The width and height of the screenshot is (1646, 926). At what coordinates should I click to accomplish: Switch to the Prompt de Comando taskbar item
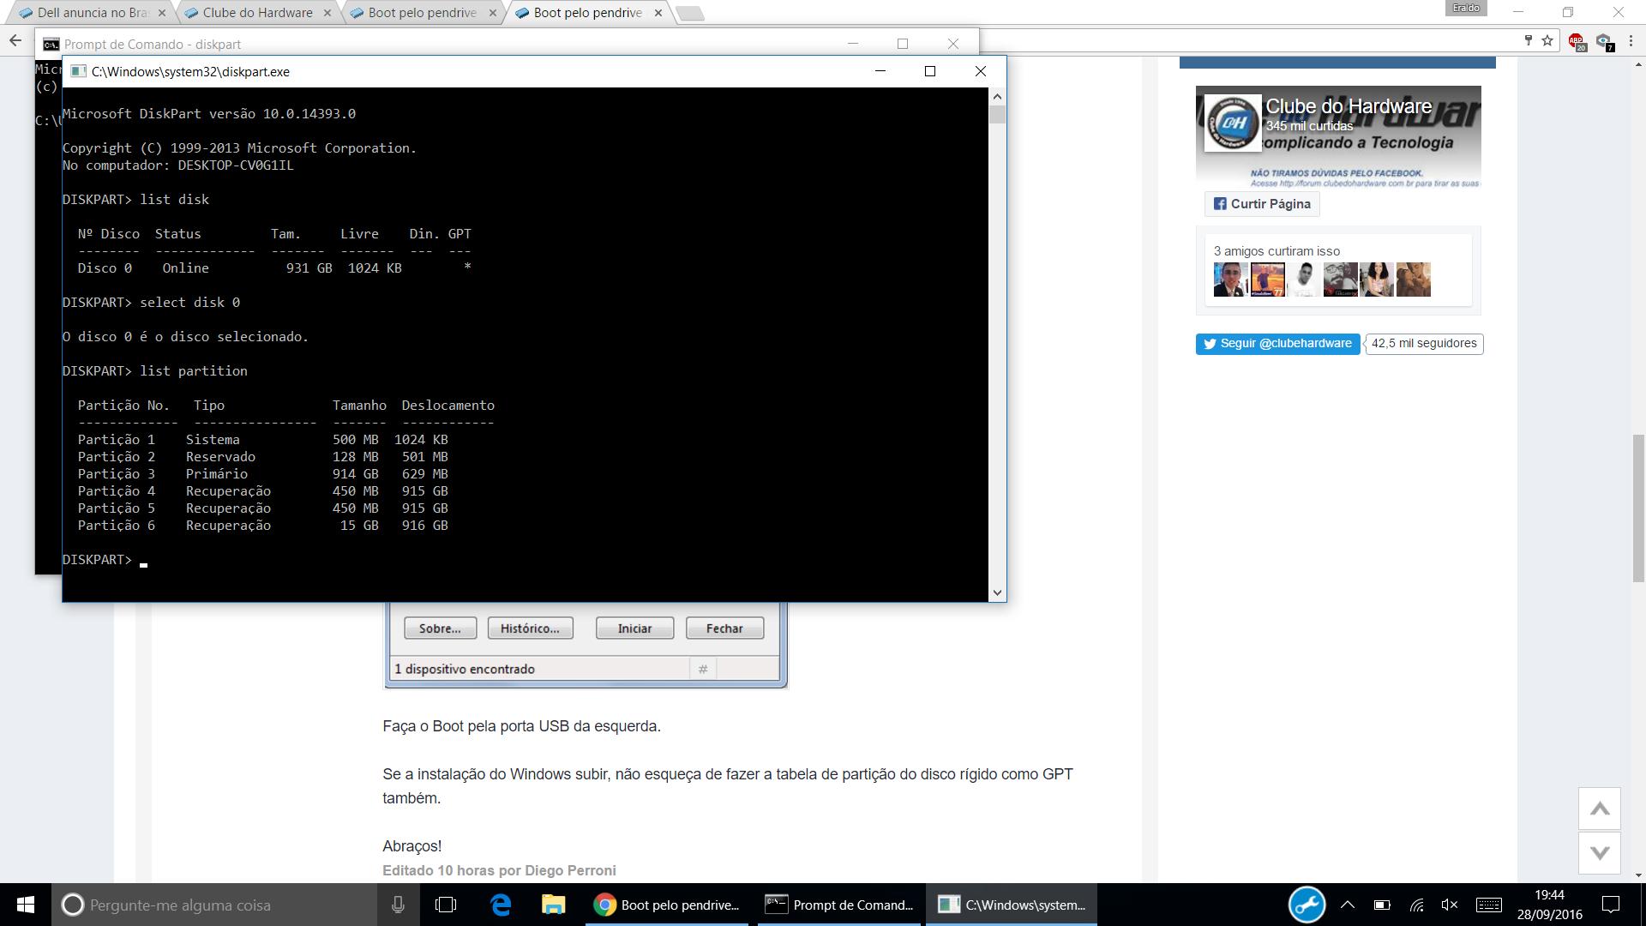click(838, 905)
